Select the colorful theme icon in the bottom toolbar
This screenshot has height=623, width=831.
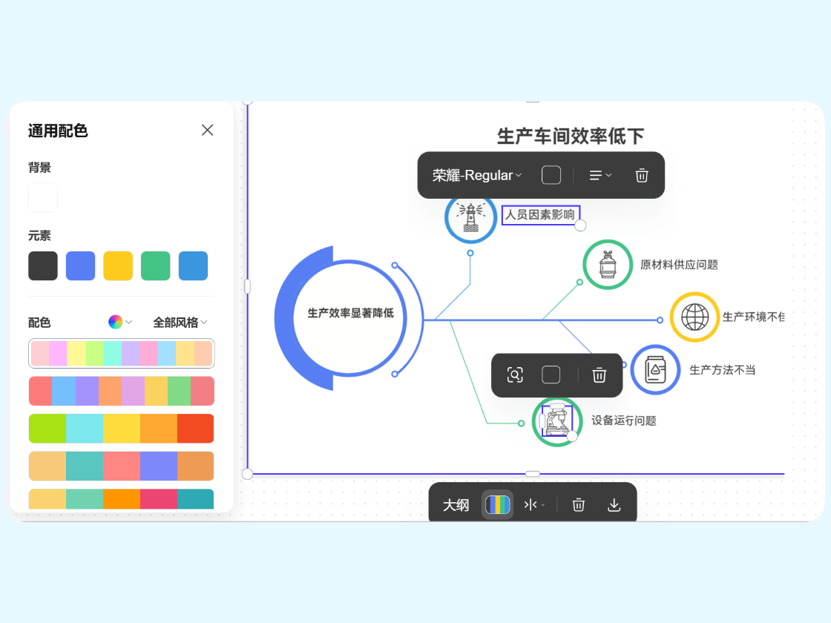coord(497,504)
